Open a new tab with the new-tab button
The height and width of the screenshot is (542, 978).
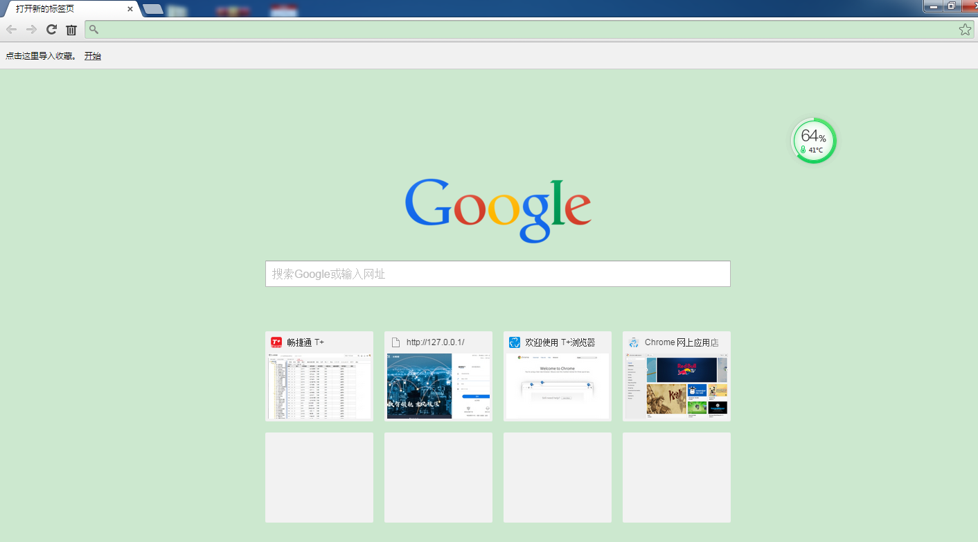tap(153, 9)
